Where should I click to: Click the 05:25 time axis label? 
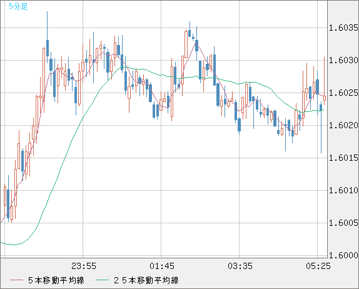point(318,266)
